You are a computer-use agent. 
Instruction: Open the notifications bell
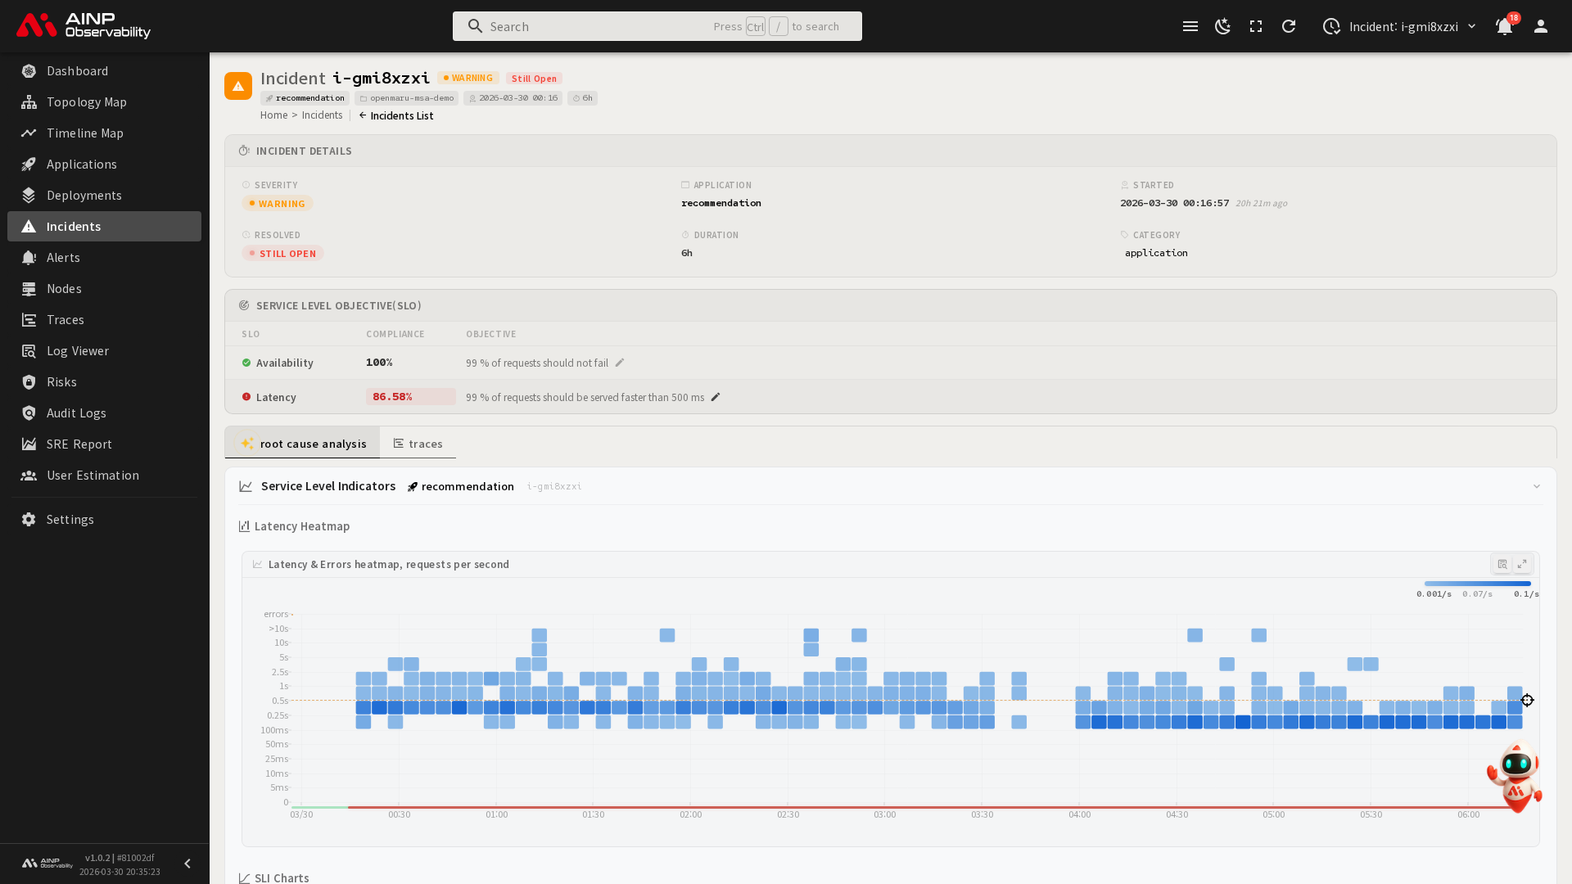pyautogui.click(x=1504, y=26)
